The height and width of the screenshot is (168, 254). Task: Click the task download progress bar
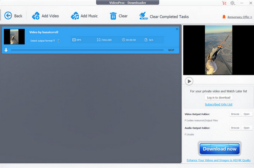(87, 50)
